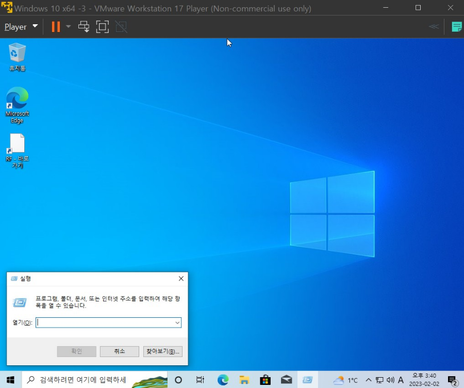Toggle the IME input mode indicator A

coord(401,380)
